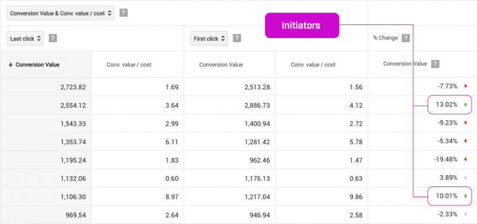Select the Initiators annotation label

(302, 25)
